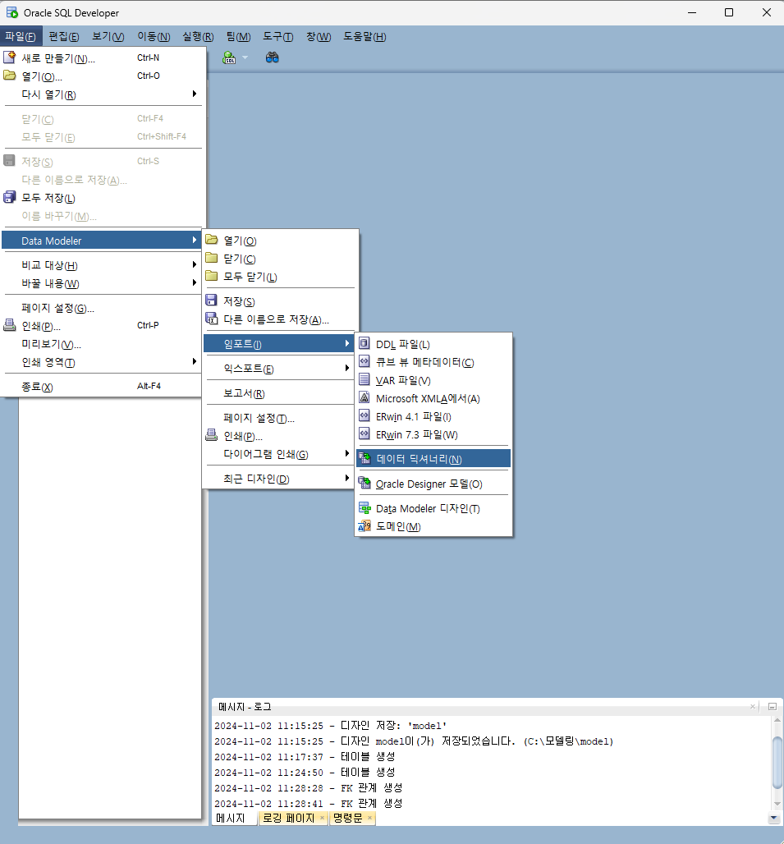
Task: Click the DDL 파일 icon
Action: click(x=364, y=343)
